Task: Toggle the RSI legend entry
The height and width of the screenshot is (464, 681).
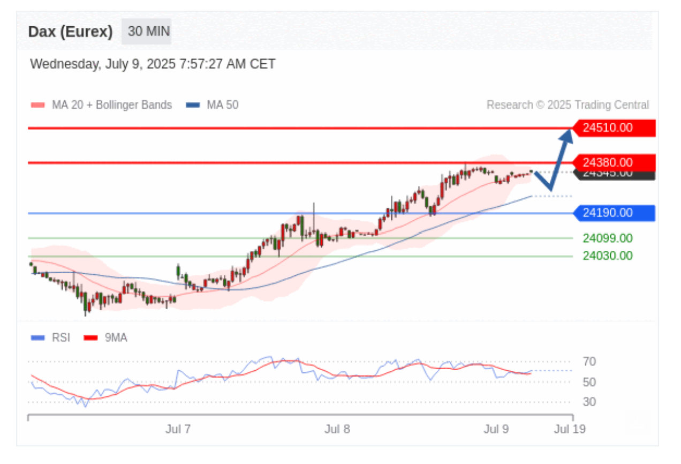Action: [51, 338]
